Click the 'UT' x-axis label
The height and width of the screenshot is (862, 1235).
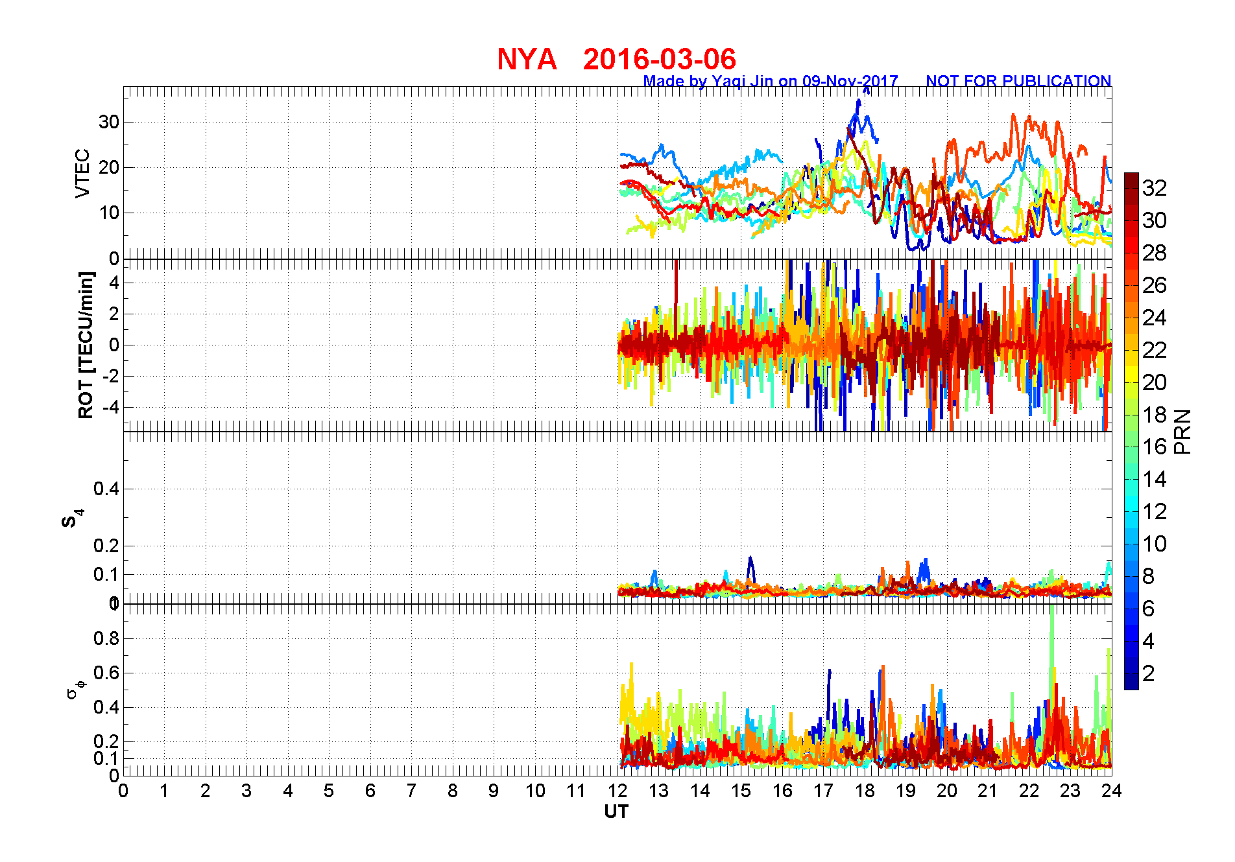(x=616, y=811)
